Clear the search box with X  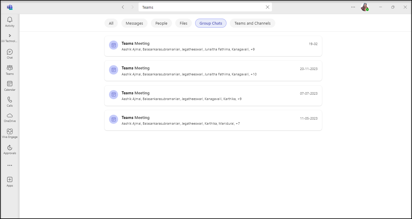pos(267,7)
